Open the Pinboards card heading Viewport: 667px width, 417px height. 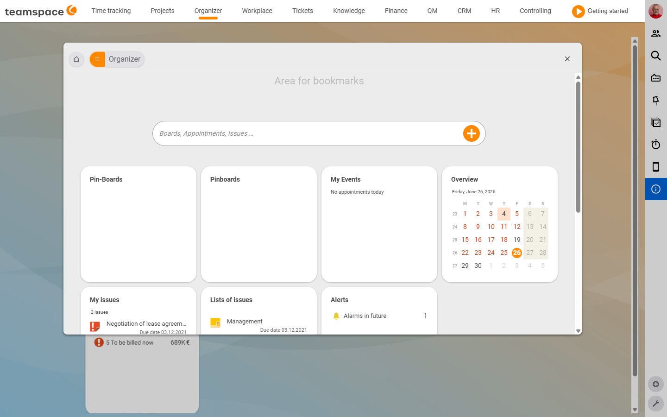(x=225, y=179)
